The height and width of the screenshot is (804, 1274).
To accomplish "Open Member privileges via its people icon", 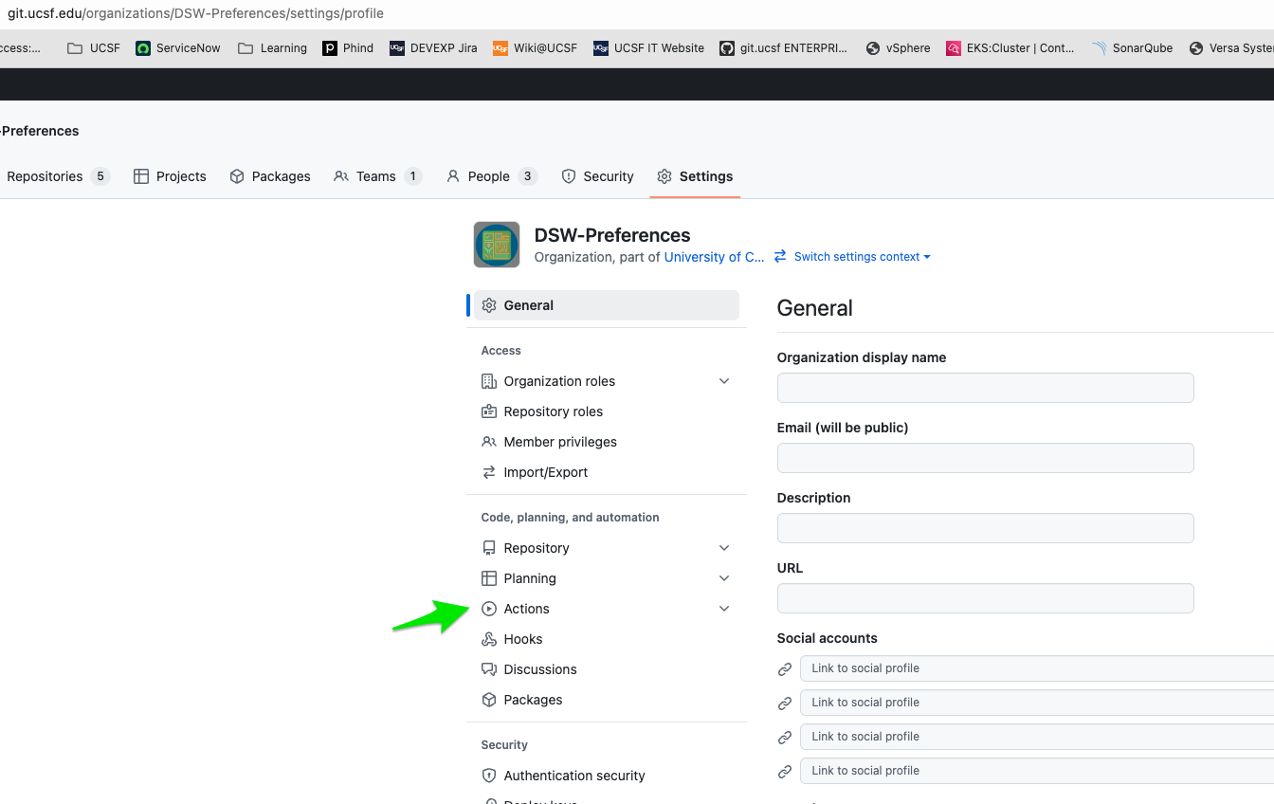I will click(488, 442).
